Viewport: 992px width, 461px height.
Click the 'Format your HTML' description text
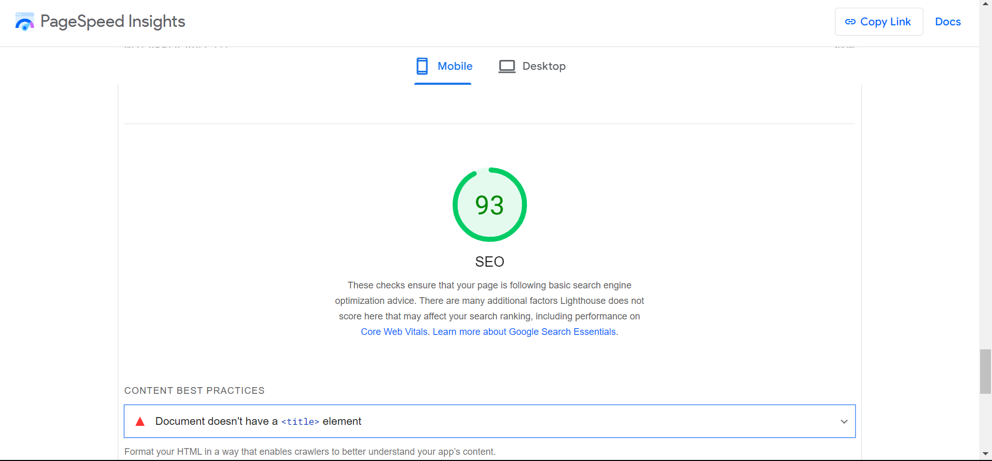[x=310, y=452]
